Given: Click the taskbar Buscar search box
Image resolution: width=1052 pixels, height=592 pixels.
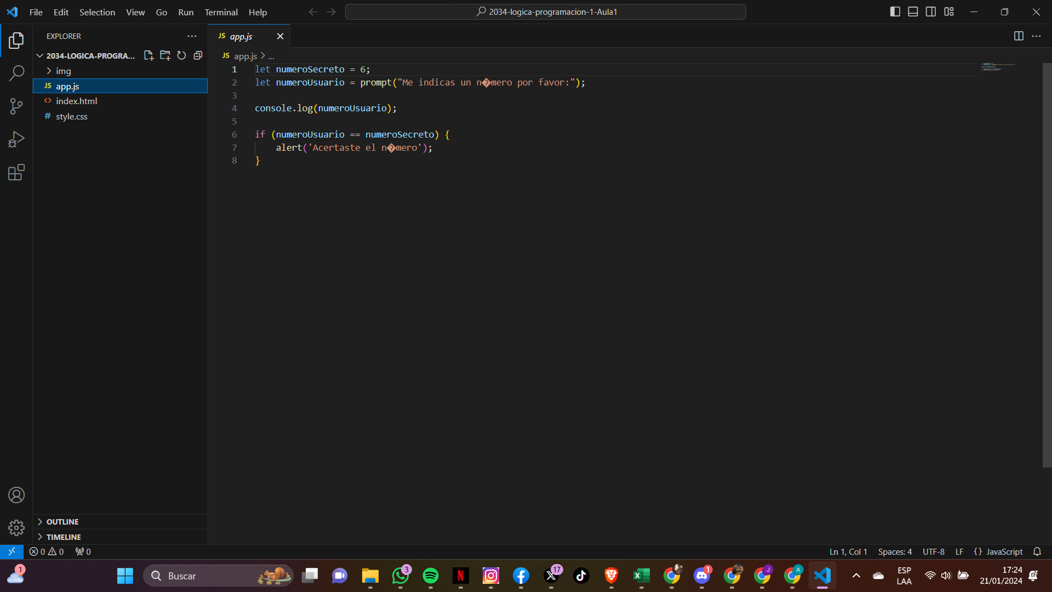Looking at the screenshot, I should tap(218, 576).
